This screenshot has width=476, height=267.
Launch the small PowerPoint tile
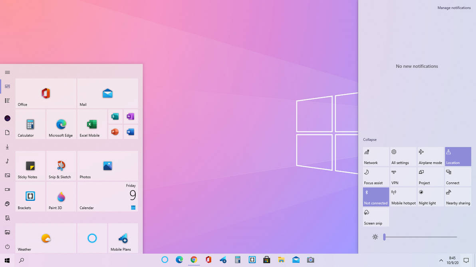pos(115,132)
